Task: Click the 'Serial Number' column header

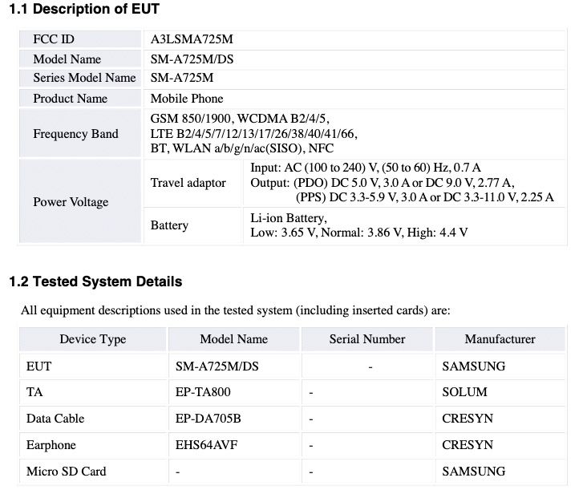Action: click(367, 339)
